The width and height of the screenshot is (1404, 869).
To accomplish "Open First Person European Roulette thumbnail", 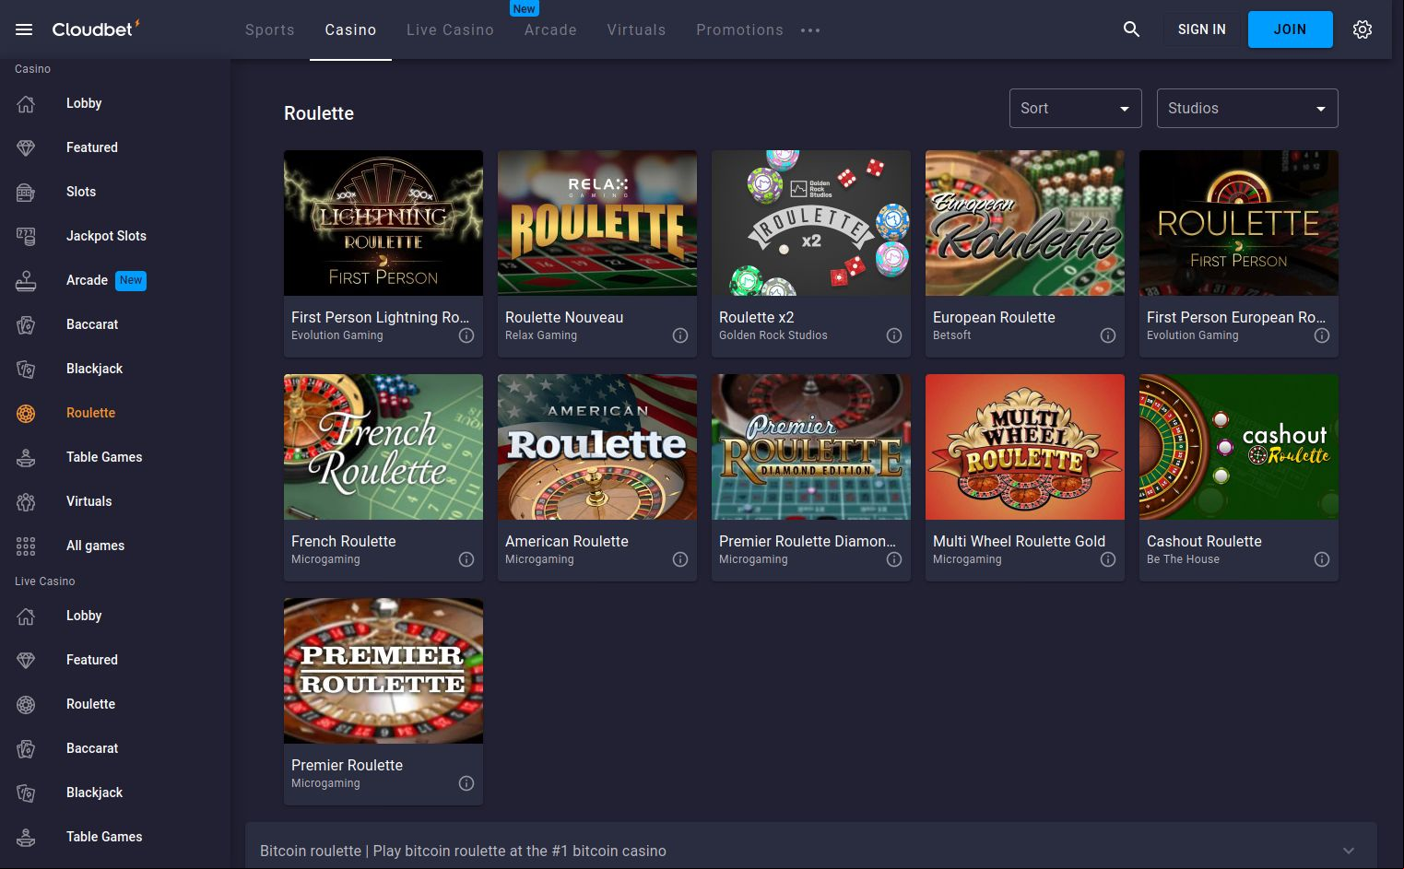I will click(1239, 223).
